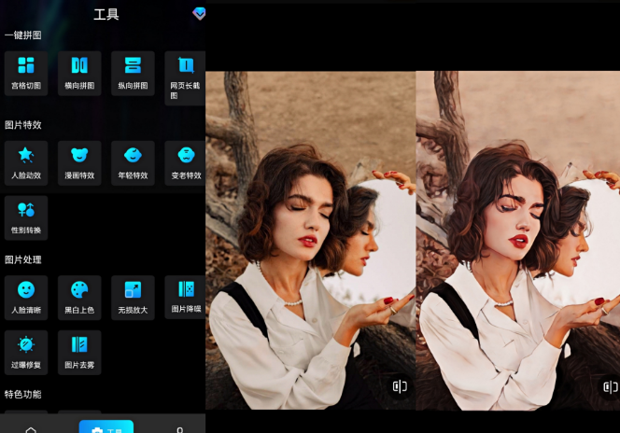The image size is (620, 433).
Task: Select the 纵向拼图 vertical collage tool
Action: click(x=133, y=73)
